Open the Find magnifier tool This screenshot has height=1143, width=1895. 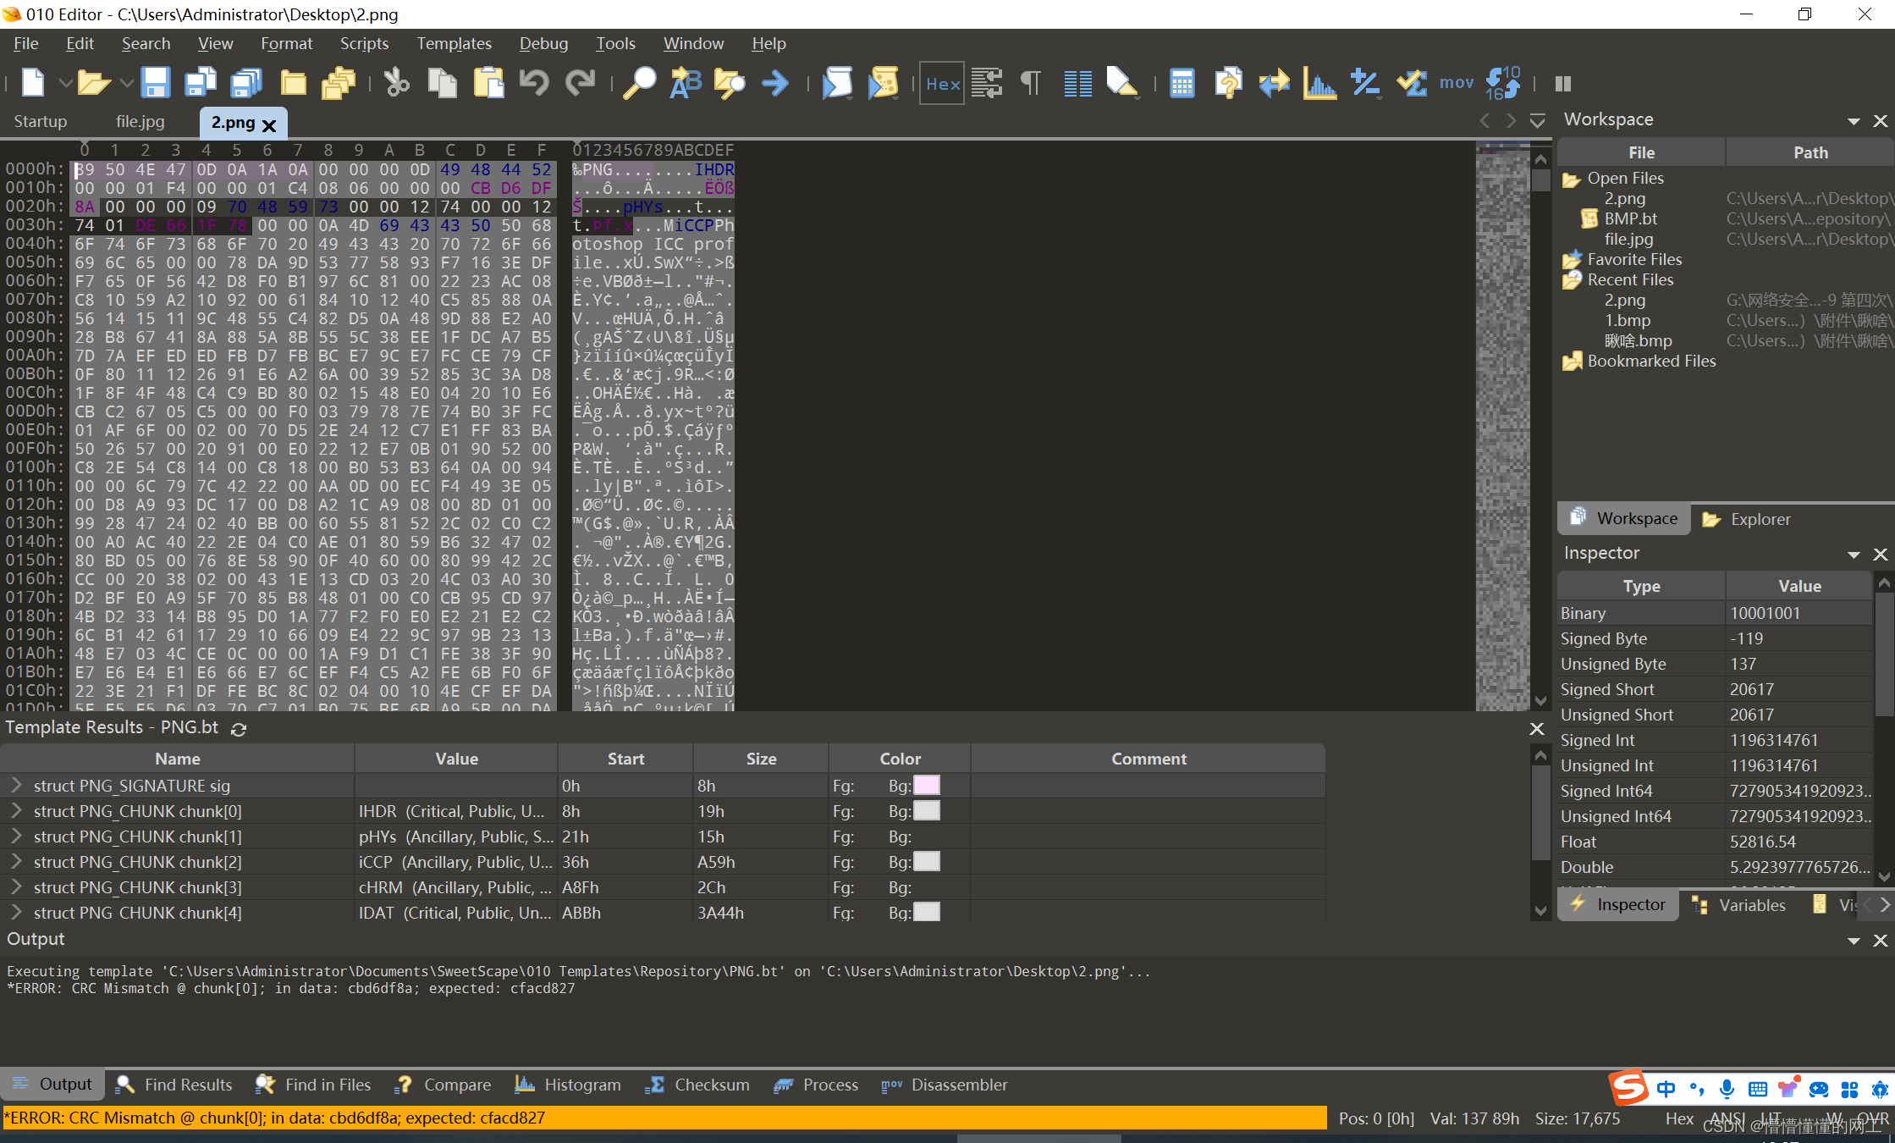[639, 83]
